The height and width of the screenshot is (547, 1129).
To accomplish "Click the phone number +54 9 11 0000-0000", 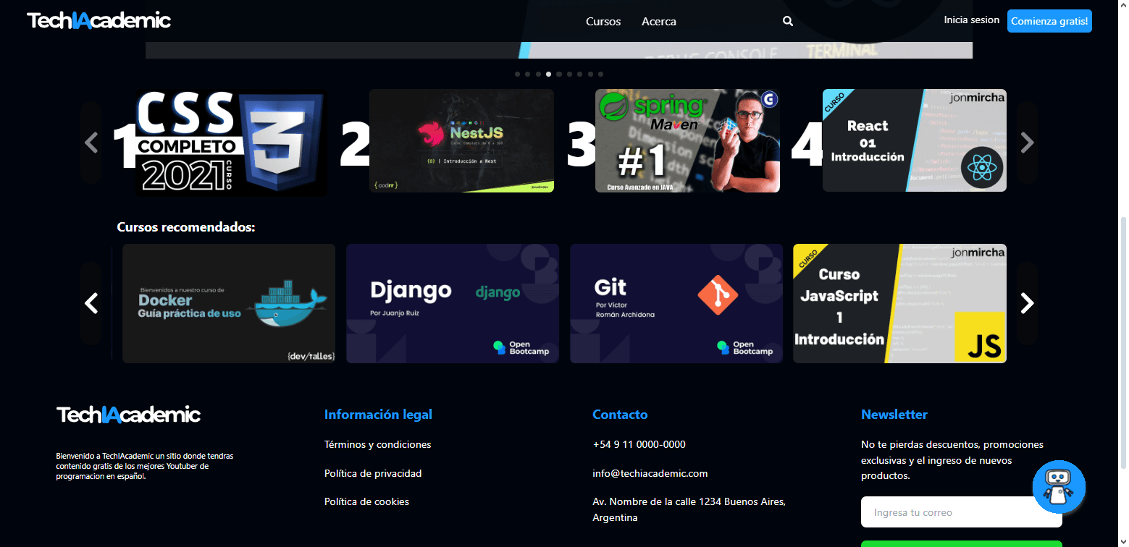I will (639, 444).
